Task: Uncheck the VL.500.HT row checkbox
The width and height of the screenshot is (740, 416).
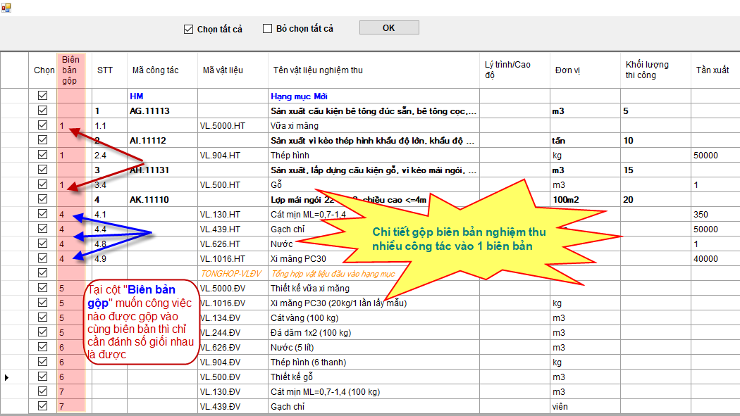Action: tap(42, 184)
